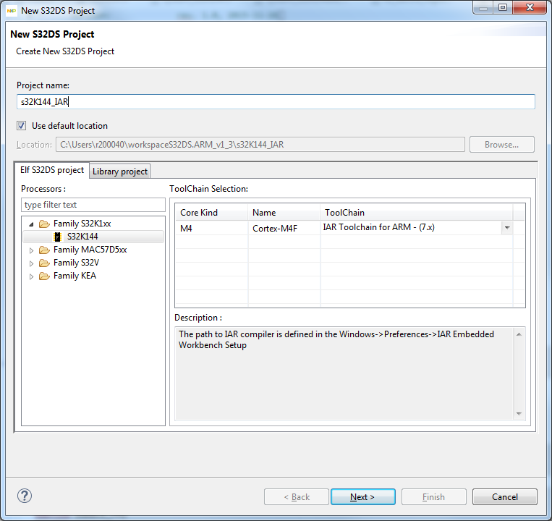
Task: Maximize the New S32DS Project dialog
Action: [x=503, y=7]
